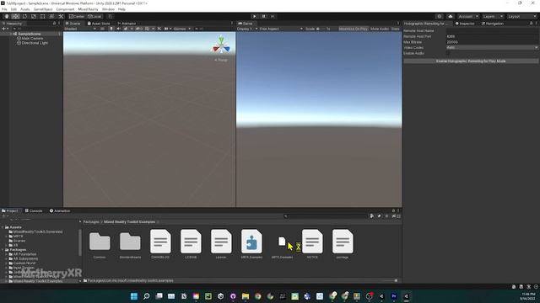Collapse the SampleScene hierarchy node
This screenshot has width=540, height=303.
pos(11,34)
